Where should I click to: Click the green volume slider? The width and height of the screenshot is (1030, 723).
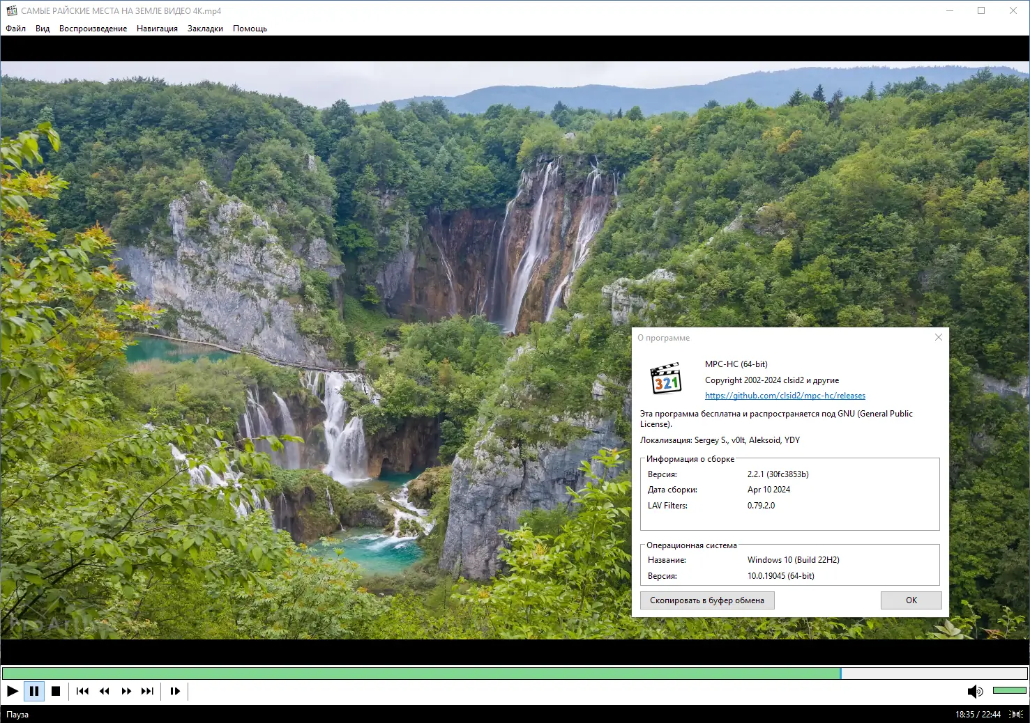point(1009,690)
